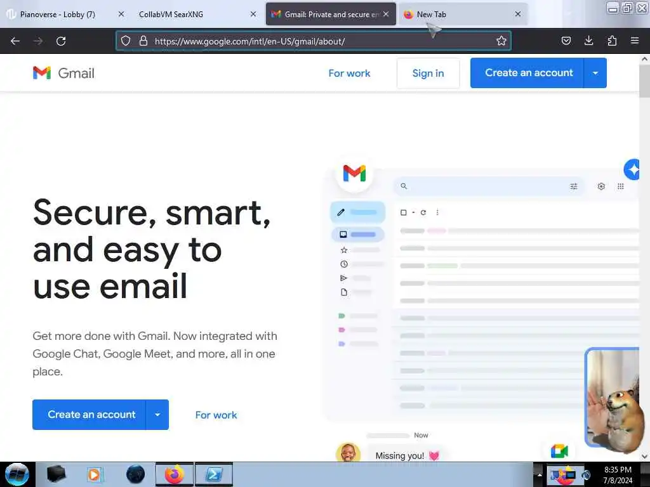The height and width of the screenshot is (487, 650).
Task: Click the Secure, smart headline text
Action: [x=152, y=249]
